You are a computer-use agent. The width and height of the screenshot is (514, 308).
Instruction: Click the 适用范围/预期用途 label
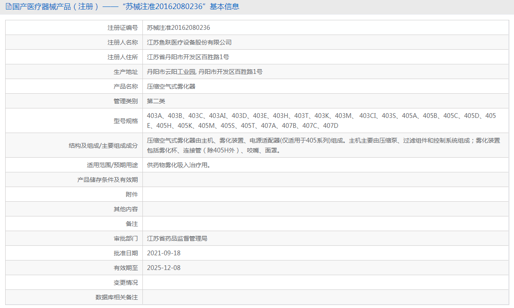113,165
